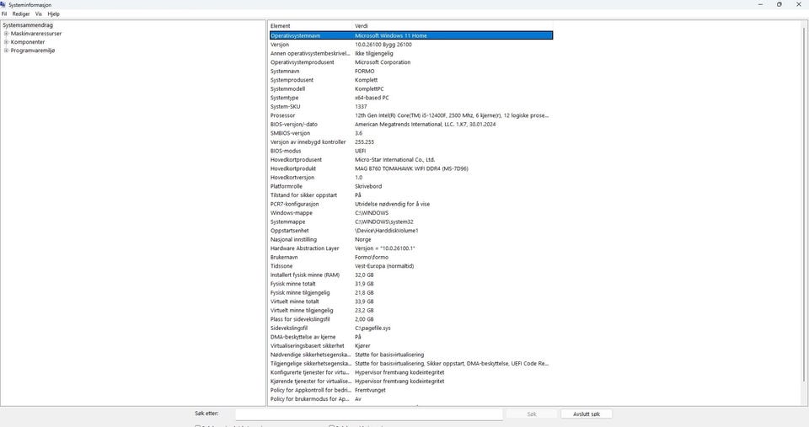Click the Versjon av innebygd kontroller label

pyautogui.click(x=308, y=142)
